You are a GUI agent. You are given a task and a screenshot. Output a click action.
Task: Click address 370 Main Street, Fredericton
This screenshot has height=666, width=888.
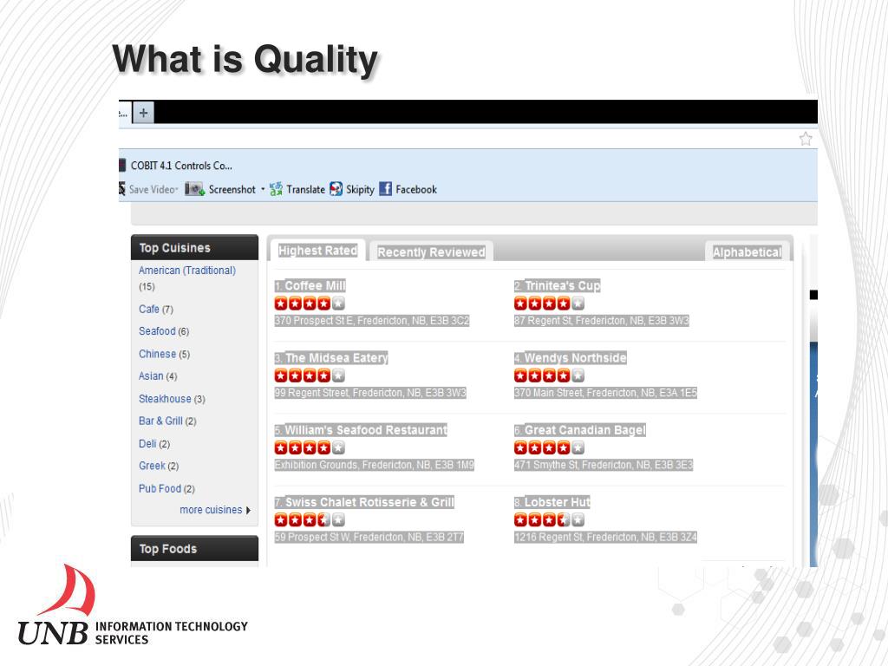pyautogui.click(x=605, y=393)
